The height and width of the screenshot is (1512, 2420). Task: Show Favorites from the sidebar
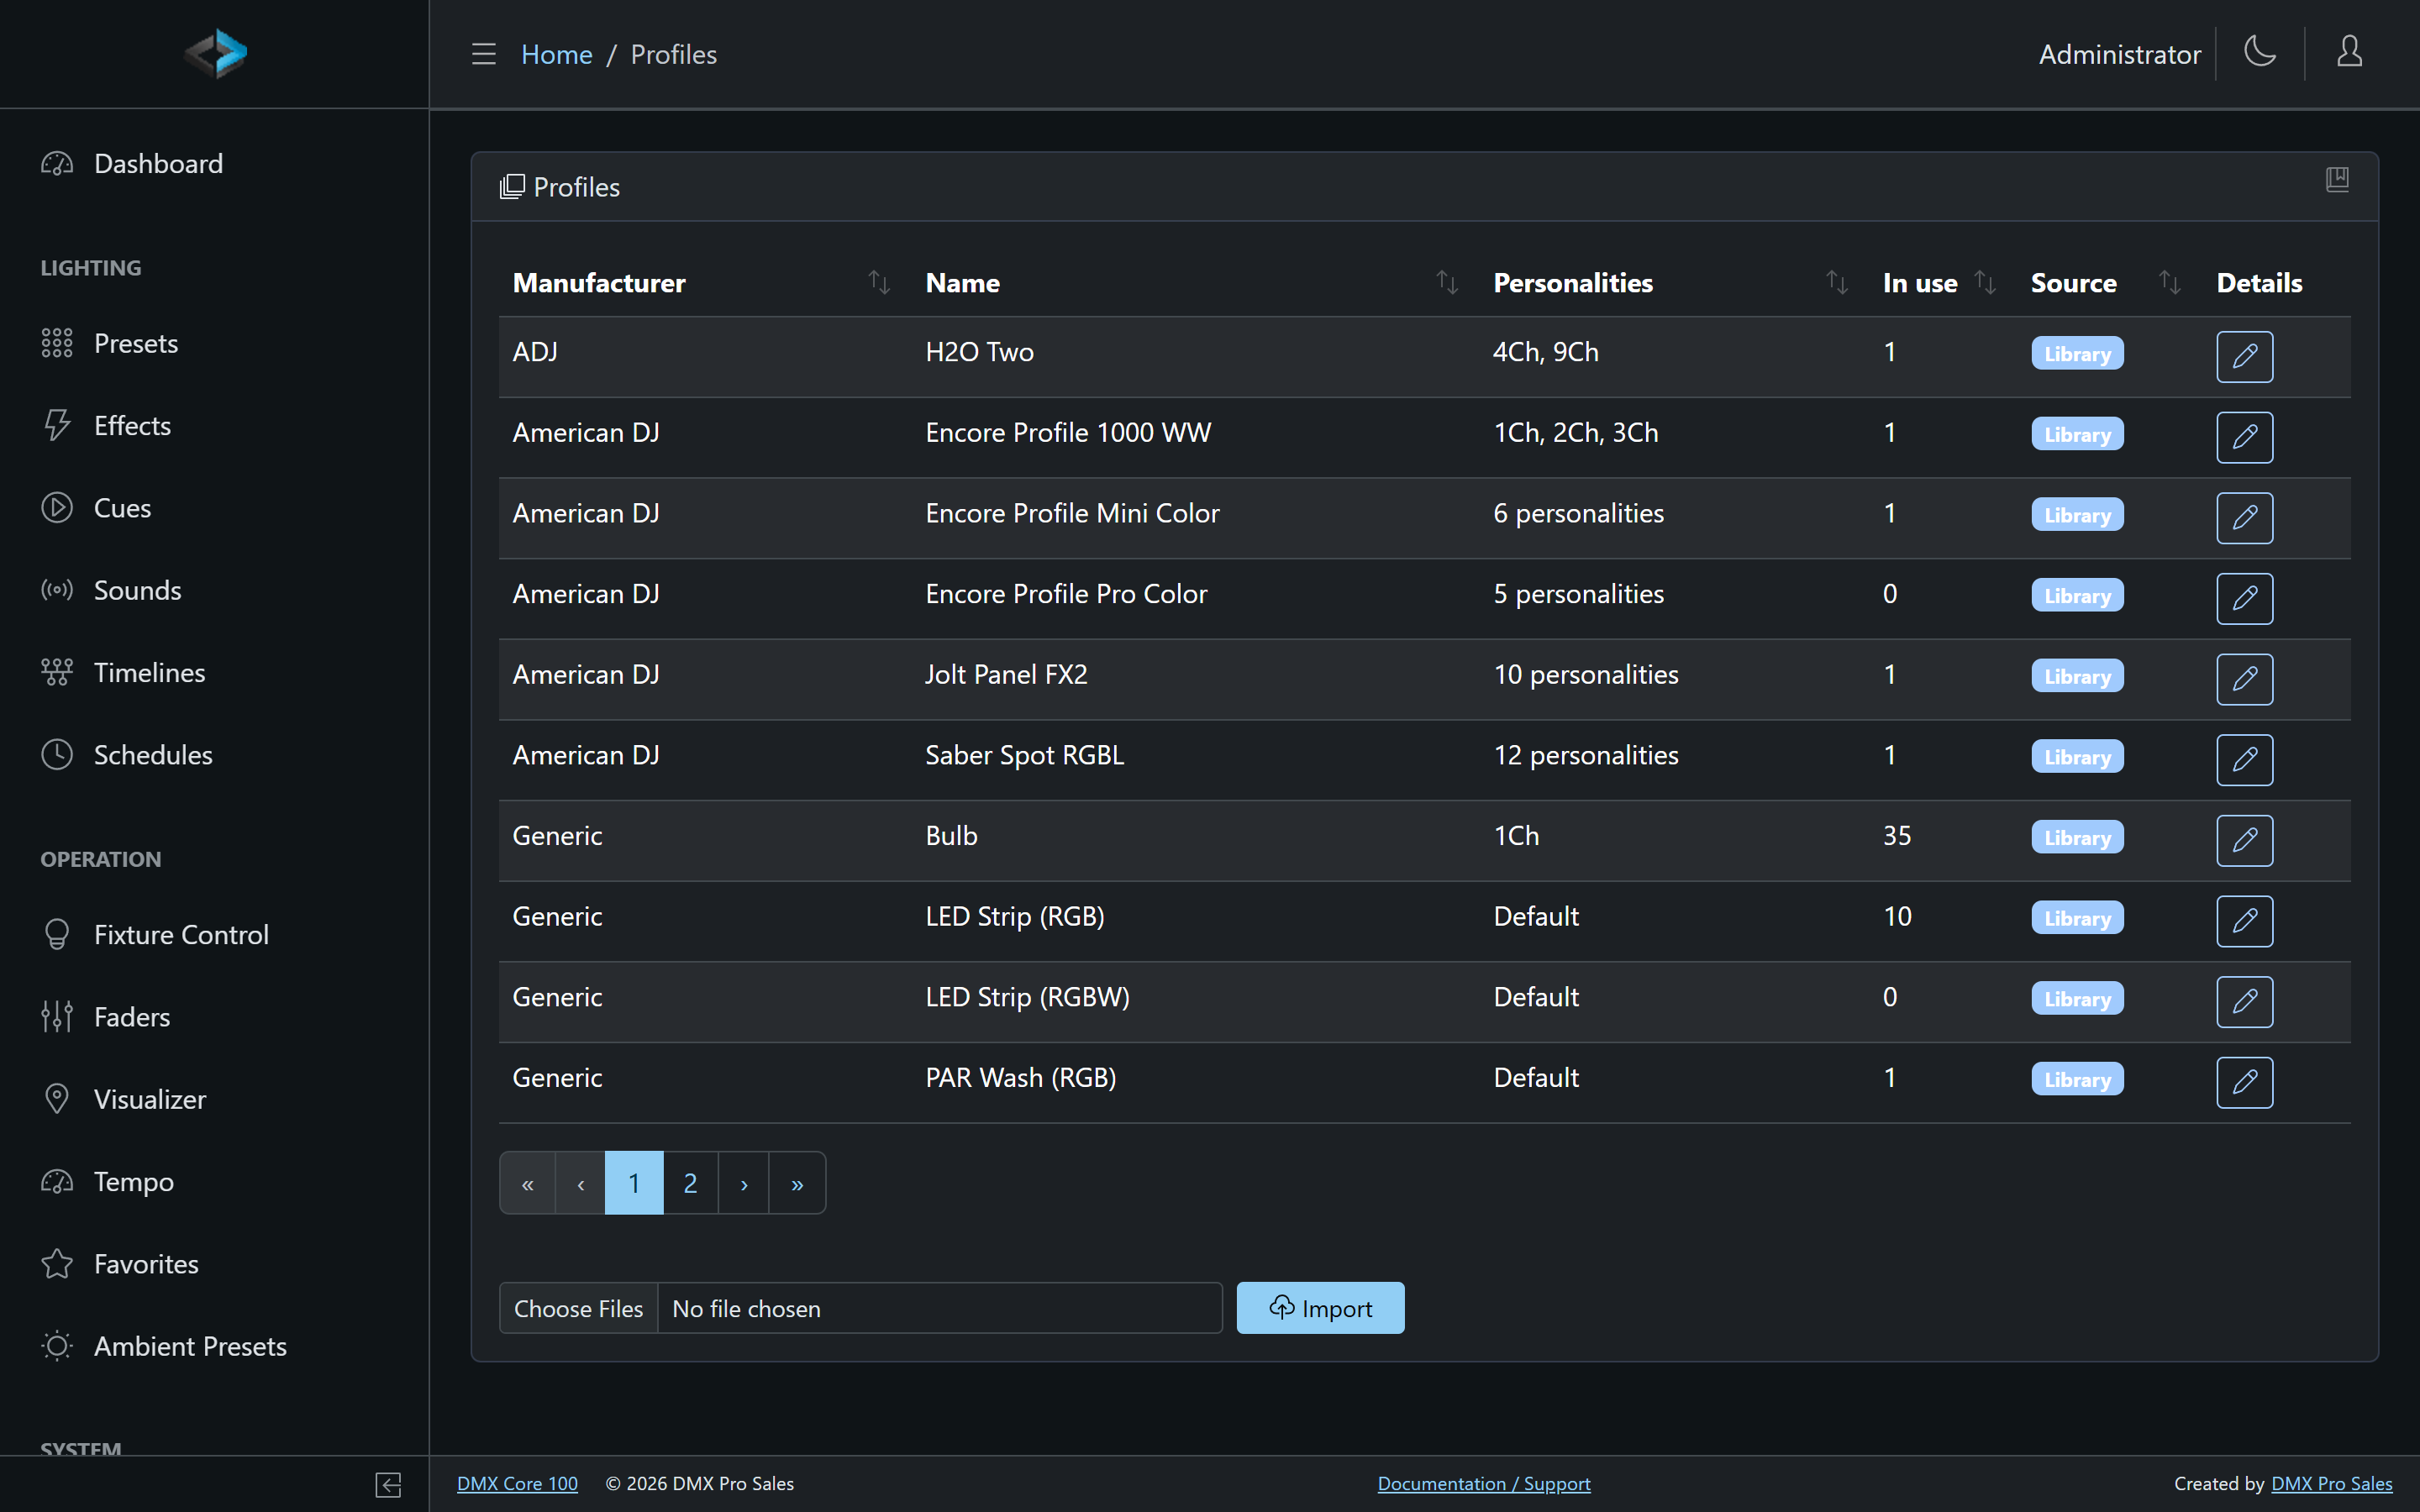click(x=214, y=1264)
